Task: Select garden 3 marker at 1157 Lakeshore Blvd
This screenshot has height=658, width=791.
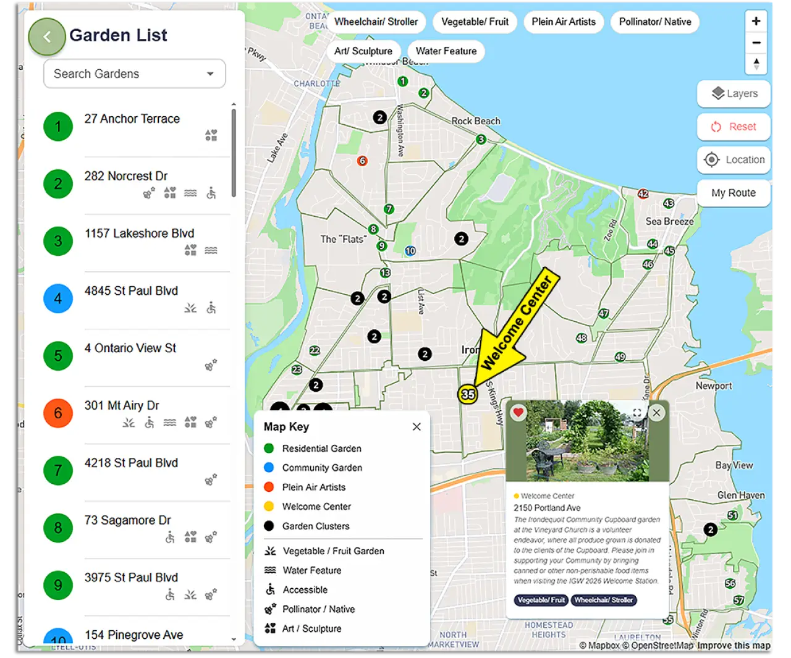Action: pyautogui.click(x=58, y=241)
